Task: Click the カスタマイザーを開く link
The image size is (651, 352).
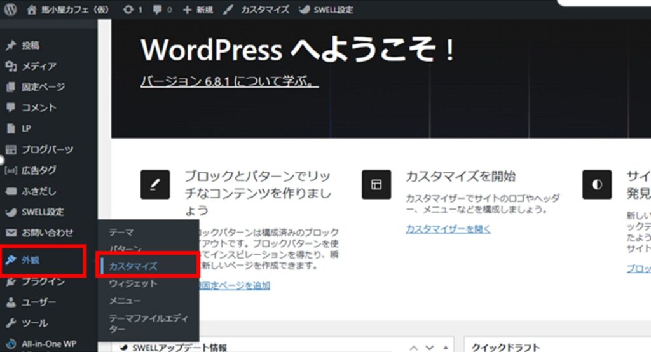Action: [x=448, y=229]
